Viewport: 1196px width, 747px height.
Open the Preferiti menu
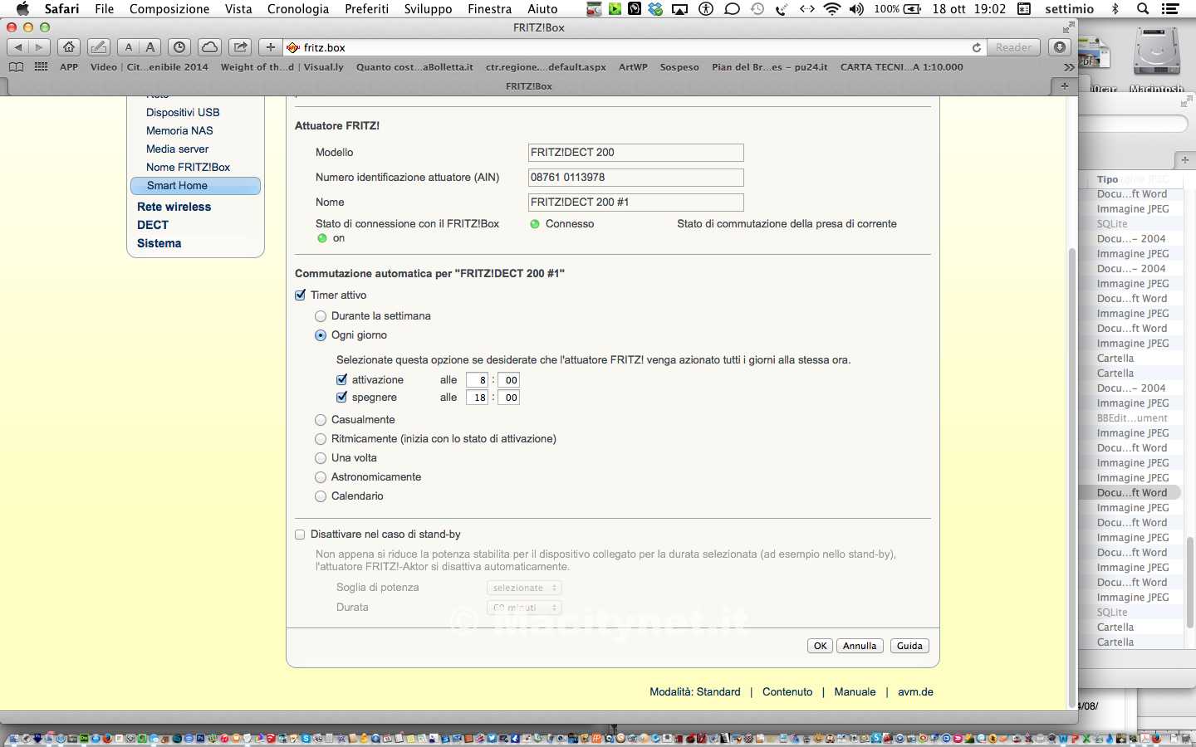[x=366, y=9]
